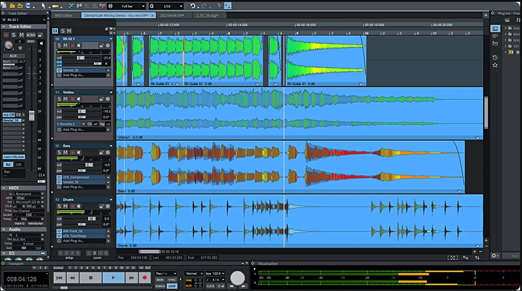Open settings gear on Drums track
522x291 pixels.
click(x=108, y=206)
